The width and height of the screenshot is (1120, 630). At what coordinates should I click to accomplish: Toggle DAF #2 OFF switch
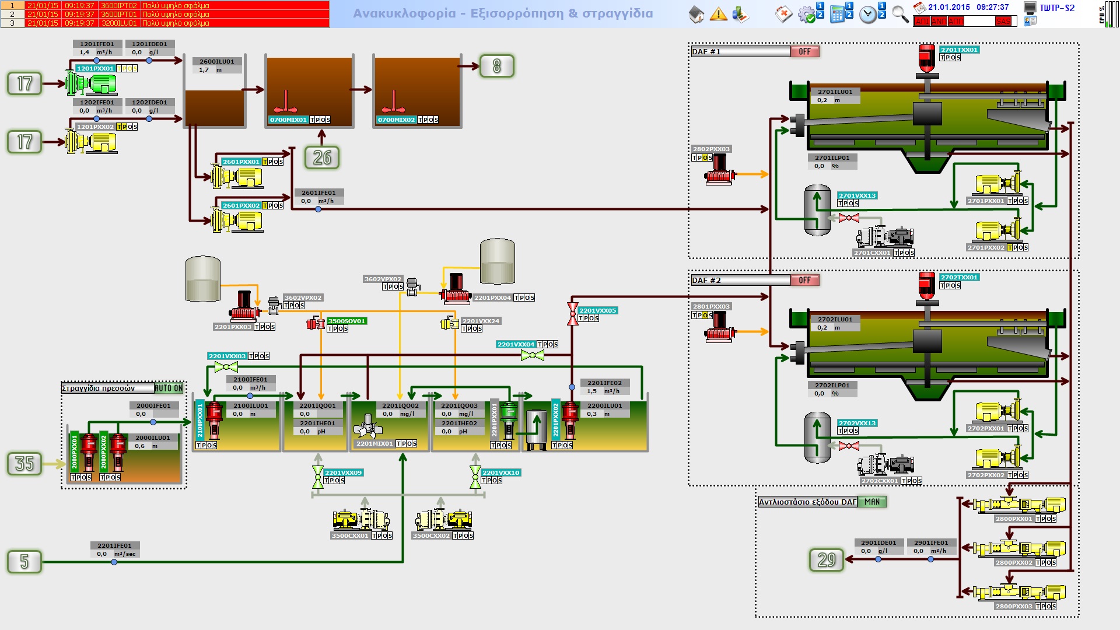(804, 281)
